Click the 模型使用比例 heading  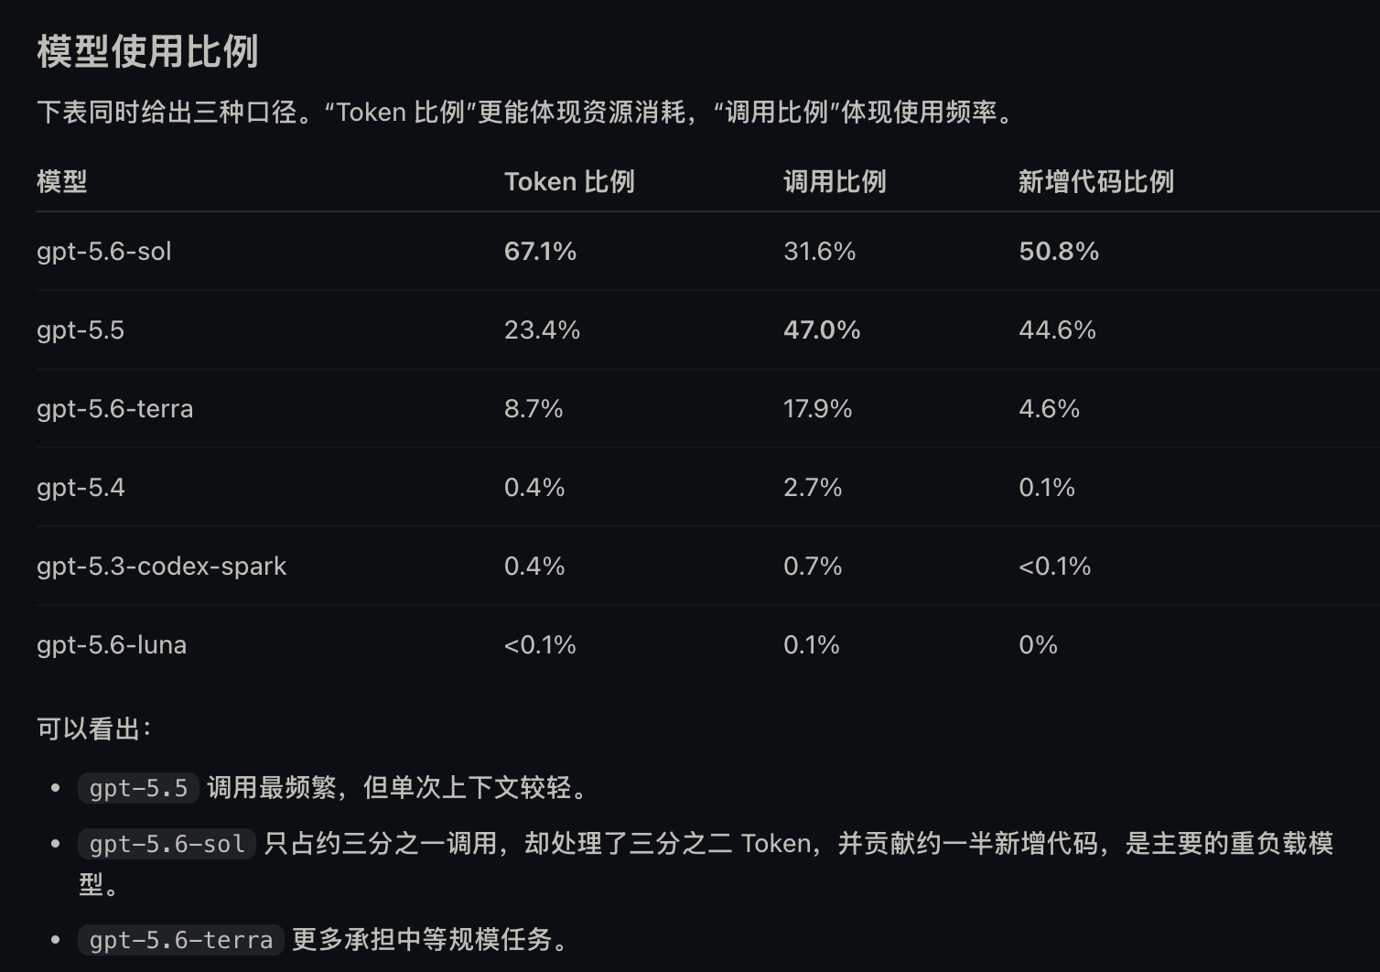[147, 51]
